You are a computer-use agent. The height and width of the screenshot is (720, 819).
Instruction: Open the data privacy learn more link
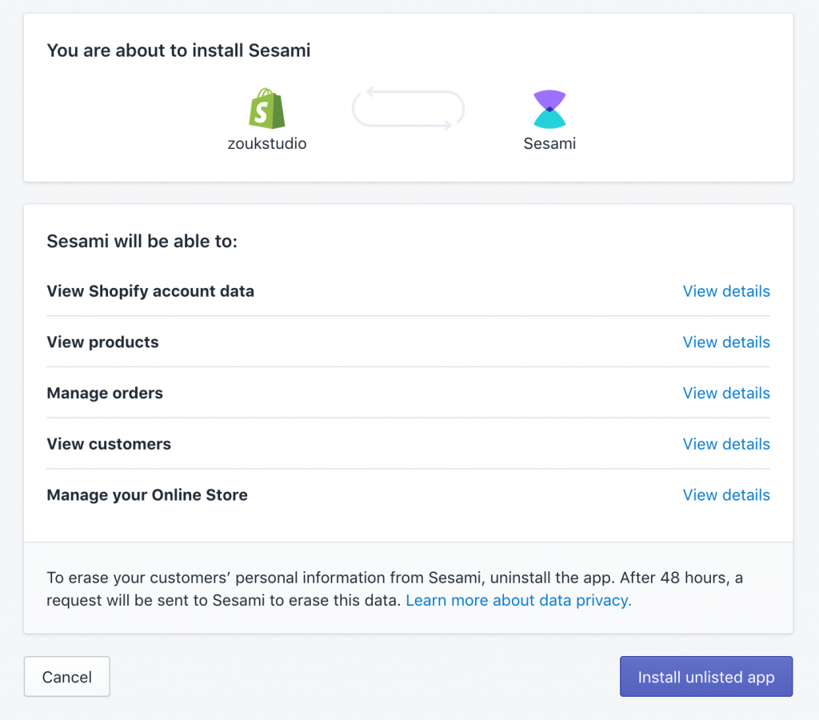point(517,600)
